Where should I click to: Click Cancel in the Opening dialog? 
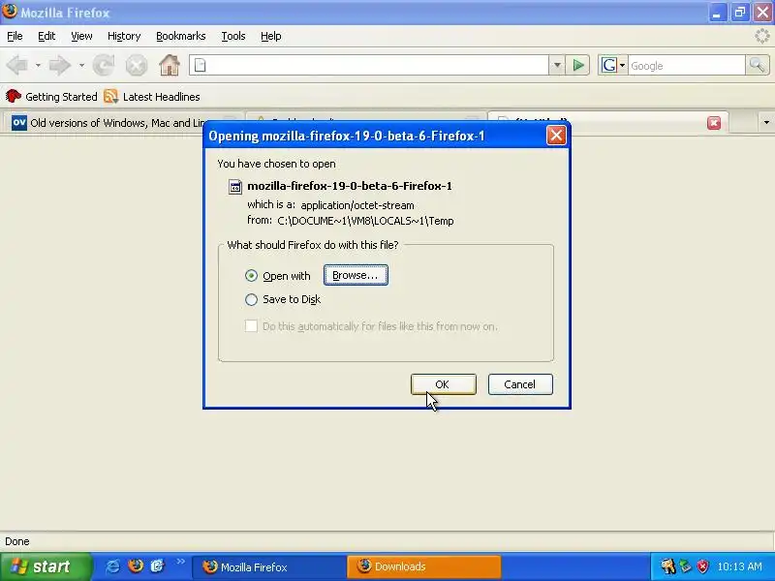pyautogui.click(x=520, y=384)
